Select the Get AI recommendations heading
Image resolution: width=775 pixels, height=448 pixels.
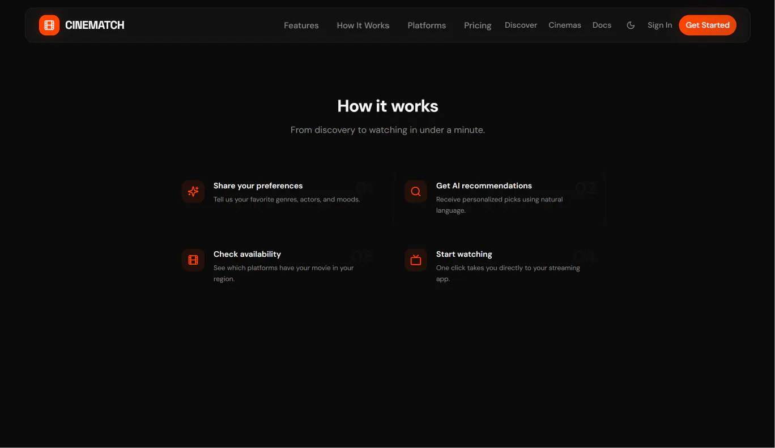point(484,186)
